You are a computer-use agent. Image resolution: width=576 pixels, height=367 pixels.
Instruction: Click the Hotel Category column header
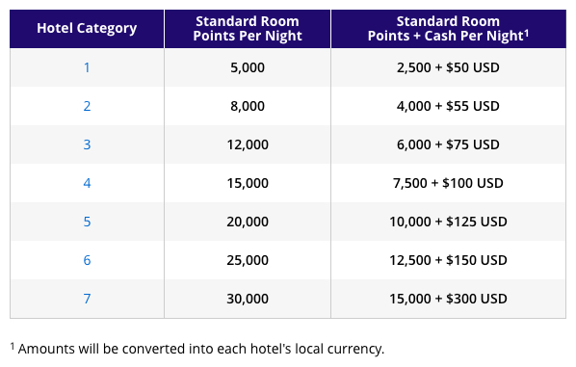point(87,29)
